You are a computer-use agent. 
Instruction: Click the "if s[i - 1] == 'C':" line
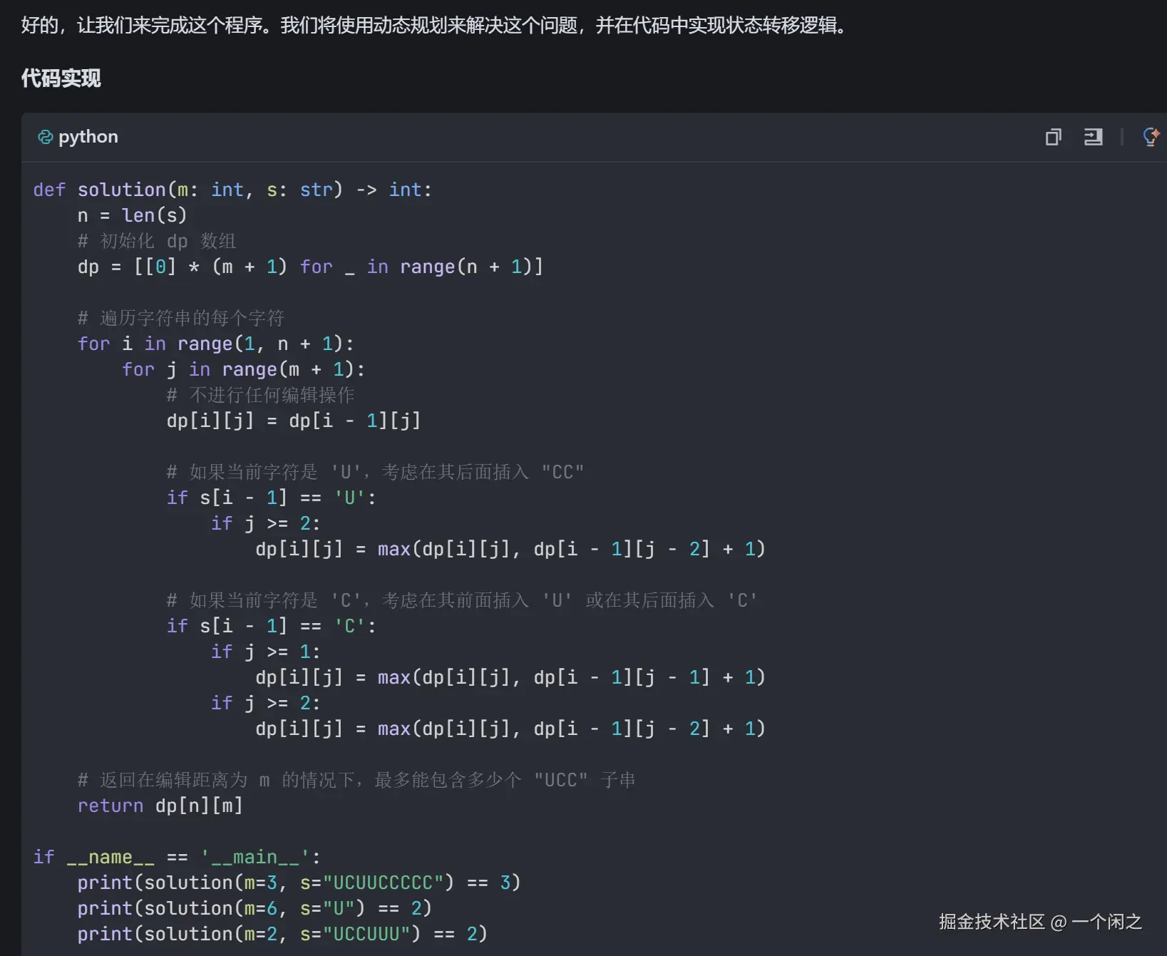point(271,626)
